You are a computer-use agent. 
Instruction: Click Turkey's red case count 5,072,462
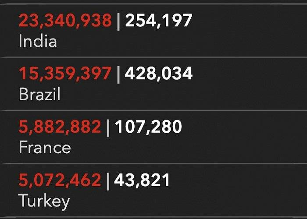[x=60, y=180]
